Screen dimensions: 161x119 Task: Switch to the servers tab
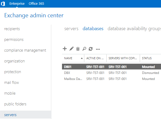[x=71, y=29]
